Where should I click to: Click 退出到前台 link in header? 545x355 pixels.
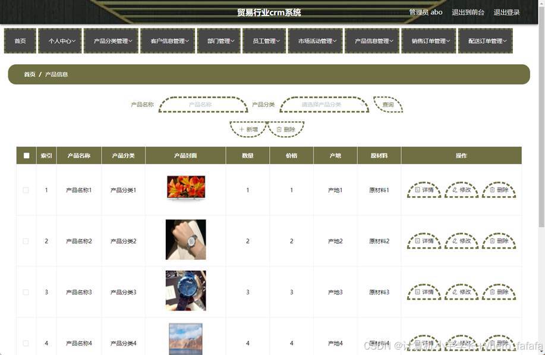coord(468,12)
